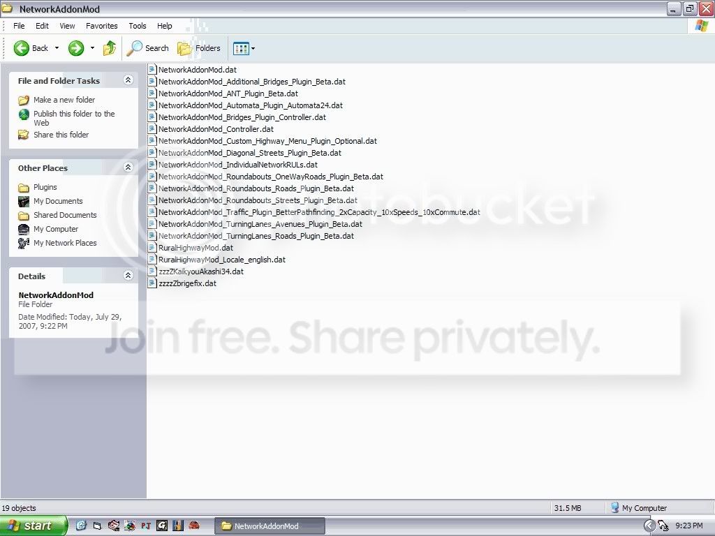Click the PT Quick Launch icon
The image size is (715, 536).
point(146,526)
